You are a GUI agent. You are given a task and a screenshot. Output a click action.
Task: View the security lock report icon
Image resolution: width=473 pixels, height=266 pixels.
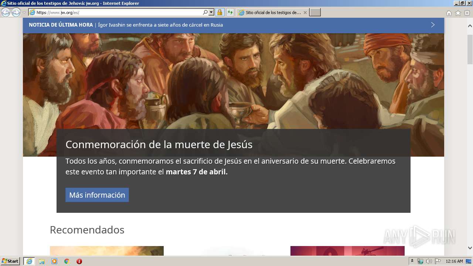tap(220, 13)
